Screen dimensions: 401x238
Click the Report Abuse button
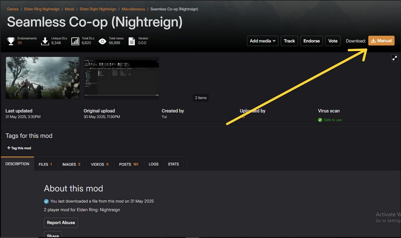pos(61,223)
